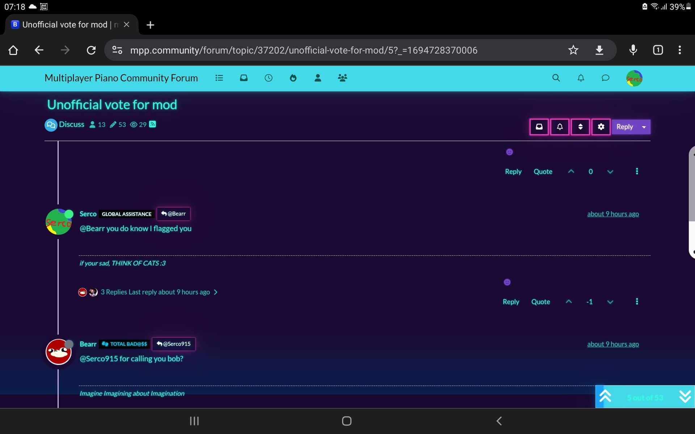Open users icon in forum navbar
This screenshot has height=434, width=695.
(x=318, y=78)
